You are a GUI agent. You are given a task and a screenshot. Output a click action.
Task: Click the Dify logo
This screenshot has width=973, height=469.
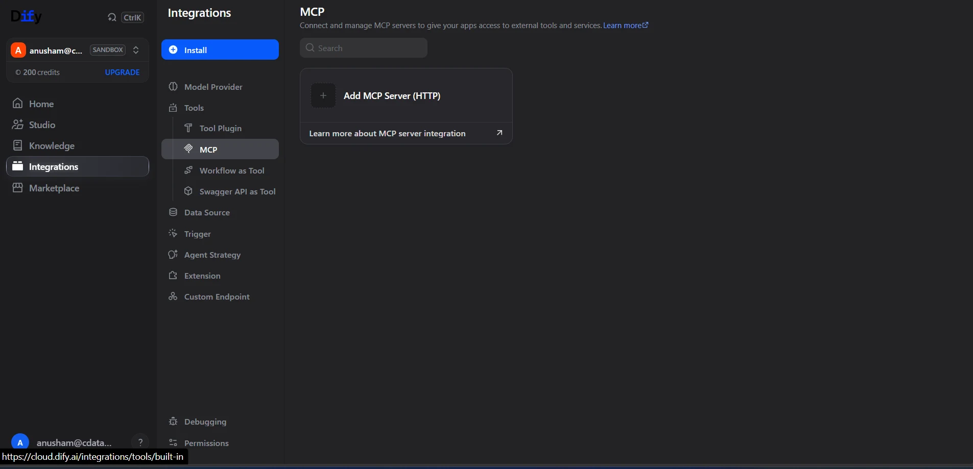tap(26, 17)
